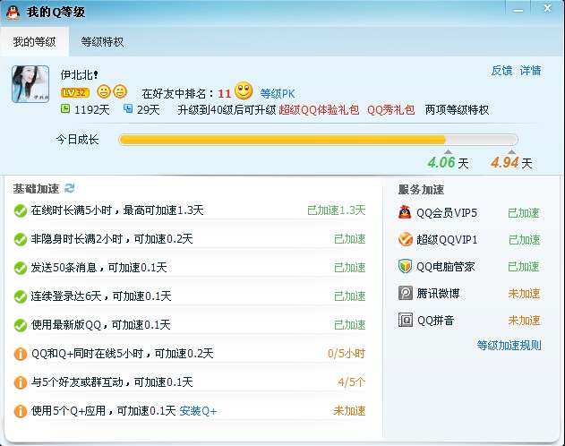This screenshot has height=446, width=565.
Task: Click 已加速 status next to QQ电脑管家
Action: pos(524,266)
